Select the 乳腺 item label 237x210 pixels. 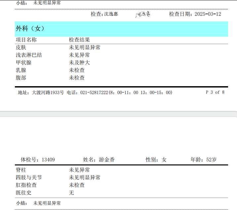point(21,70)
